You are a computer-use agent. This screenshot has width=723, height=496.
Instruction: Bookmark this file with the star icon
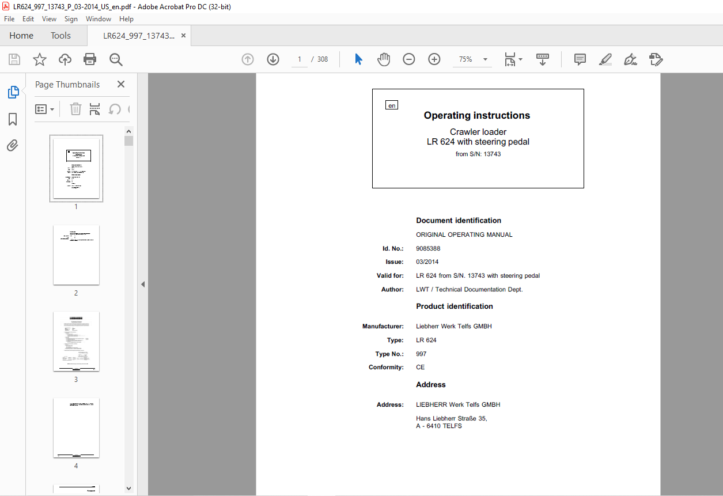pyautogui.click(x=40, y=59)
